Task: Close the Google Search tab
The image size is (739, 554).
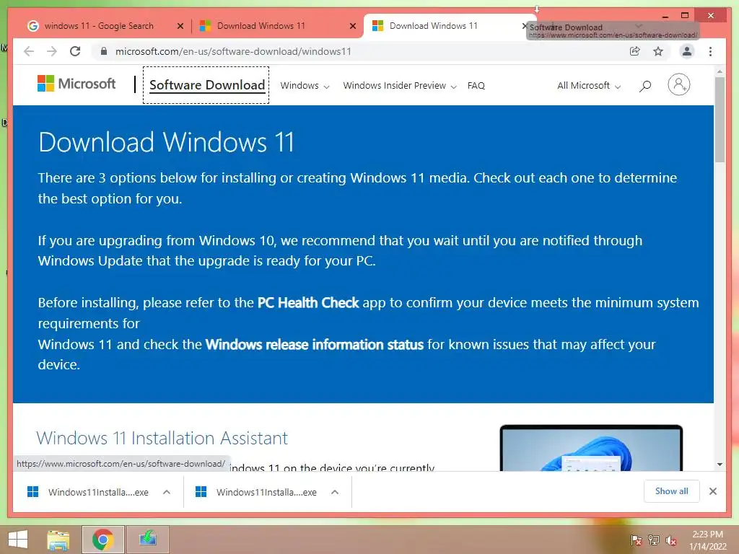Action: (x=180, y=26)
